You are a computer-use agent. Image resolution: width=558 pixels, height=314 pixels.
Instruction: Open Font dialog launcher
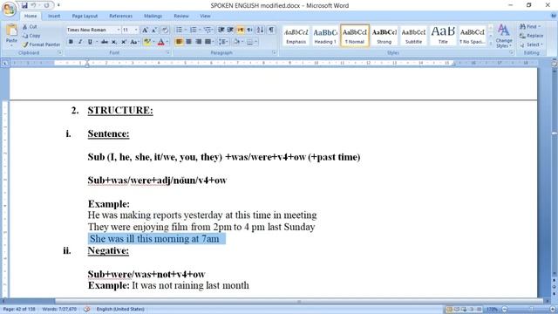click(168, 52)
